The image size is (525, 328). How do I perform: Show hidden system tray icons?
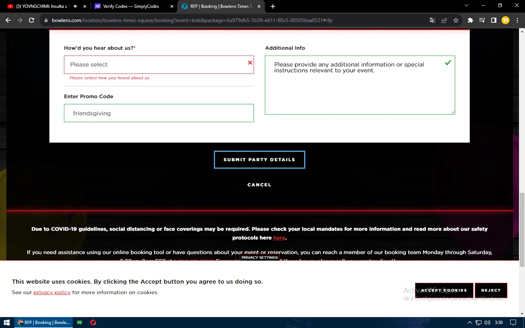[470, 322]
